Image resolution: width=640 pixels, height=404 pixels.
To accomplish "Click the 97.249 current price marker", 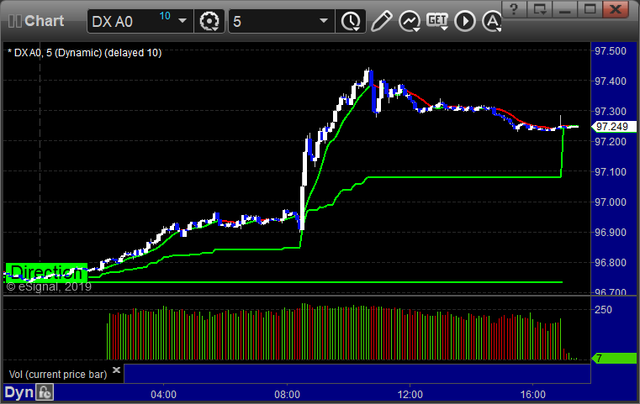I will 614,127.
